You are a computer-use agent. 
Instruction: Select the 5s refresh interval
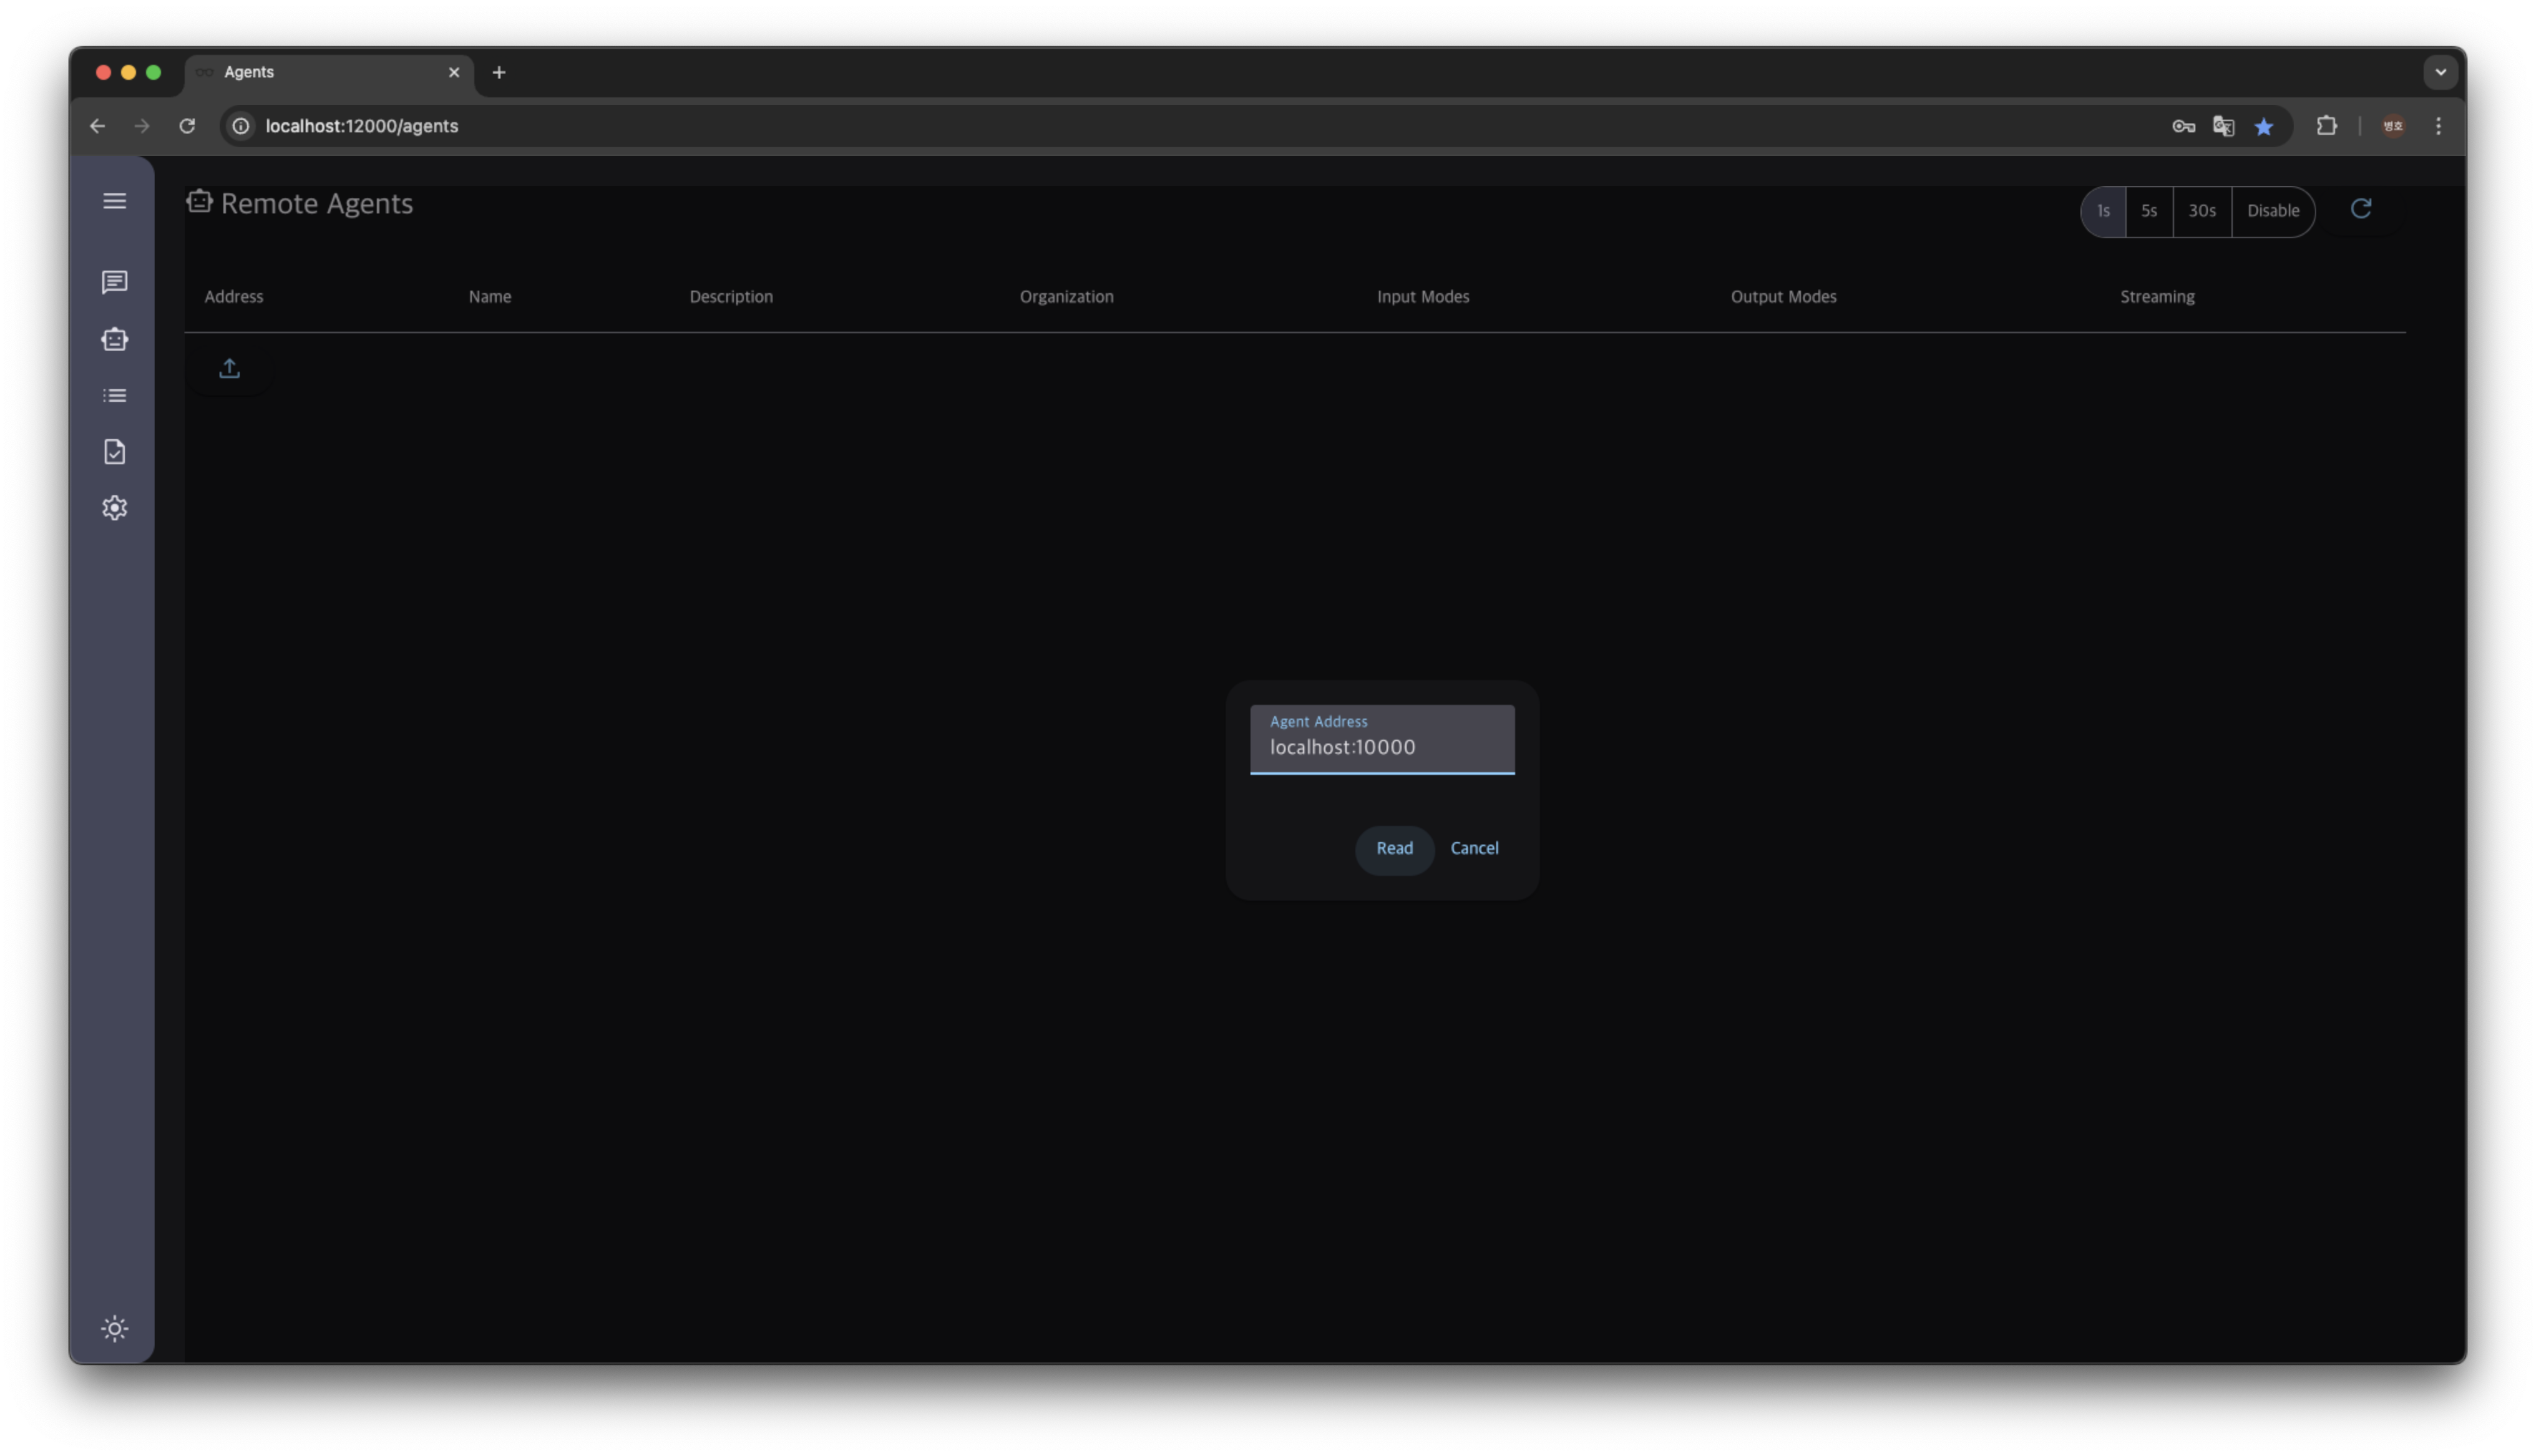(2148, 211)
